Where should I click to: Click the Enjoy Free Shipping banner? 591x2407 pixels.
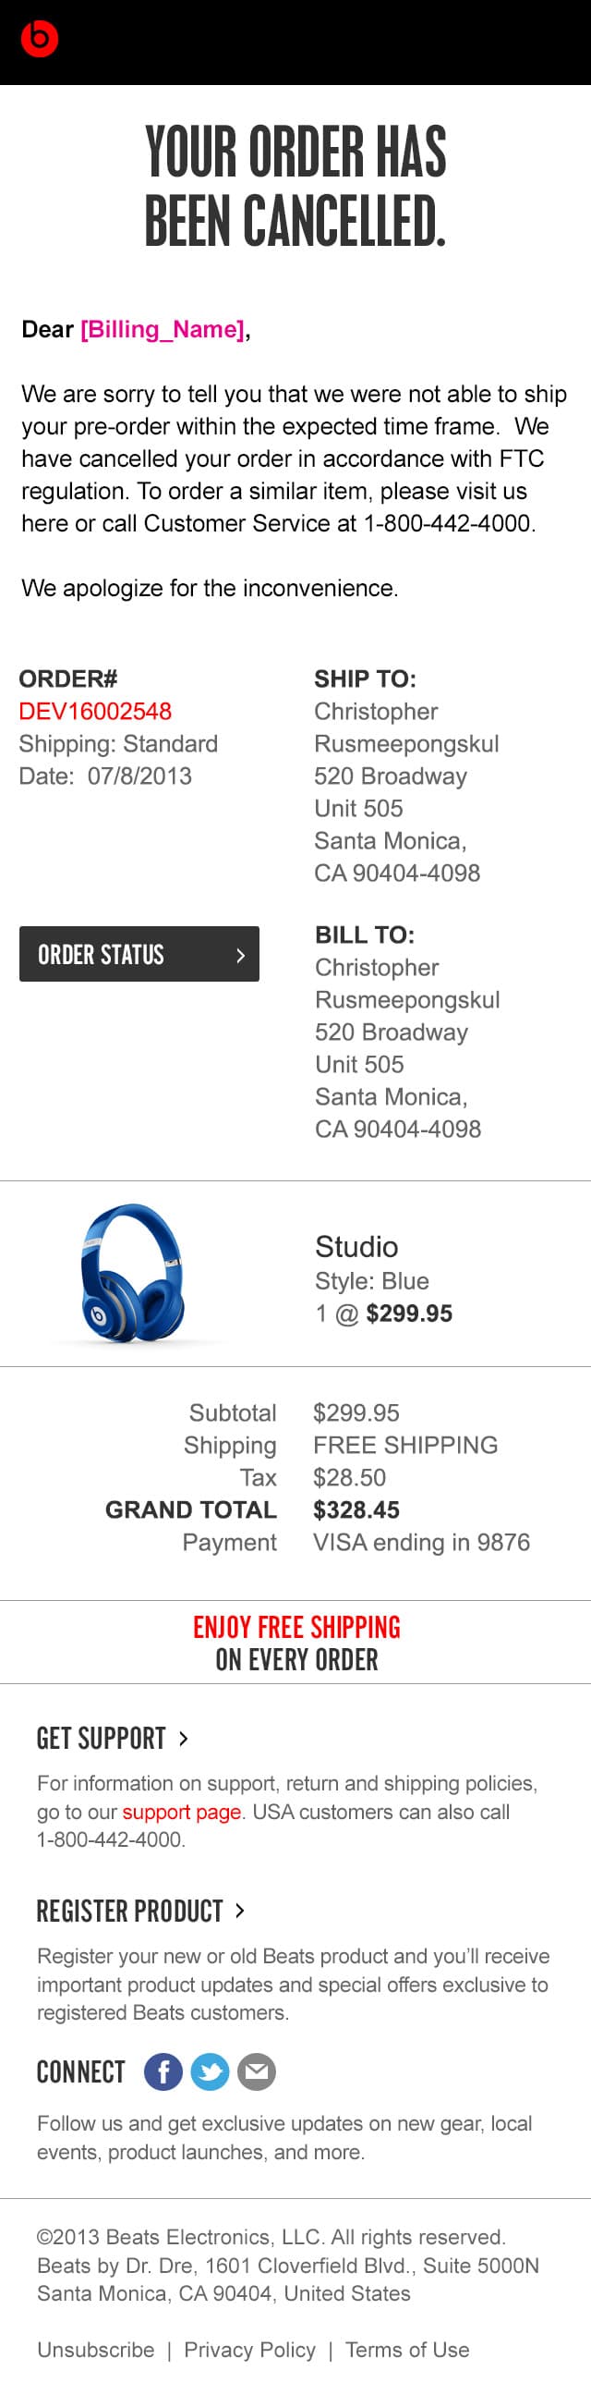pyautogui.click(x=296, y=1643)
